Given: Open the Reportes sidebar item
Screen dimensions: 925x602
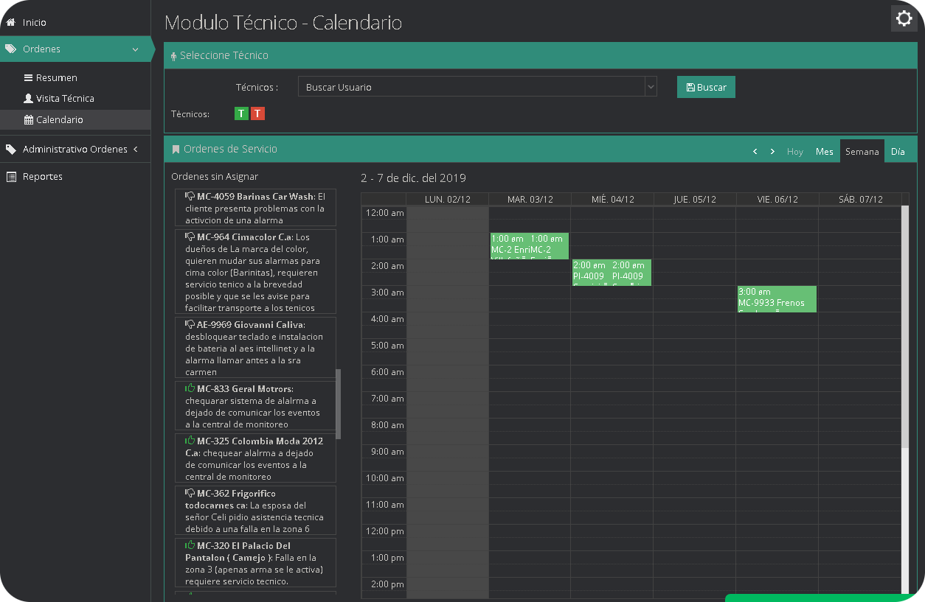Looking at the screenshot, I should click(x=42, y=177).
